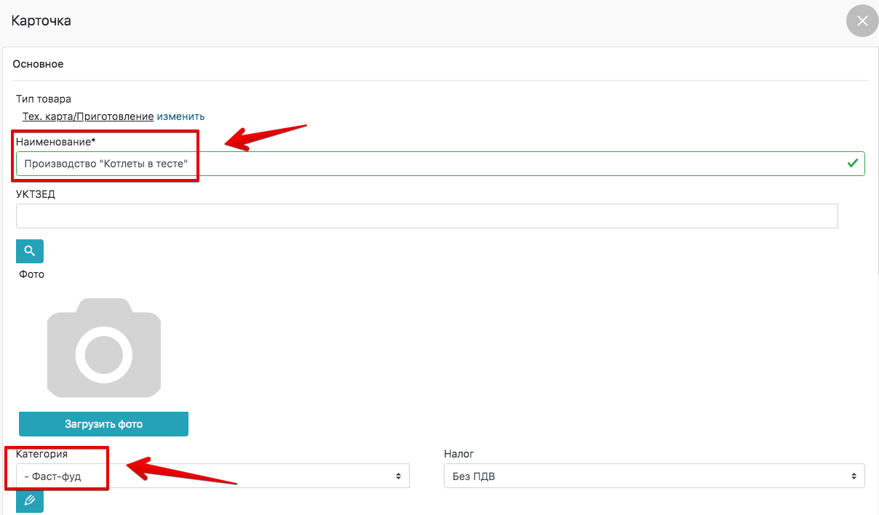
Task: Click the Фото label above the image
Action: (x=31, y=274)
